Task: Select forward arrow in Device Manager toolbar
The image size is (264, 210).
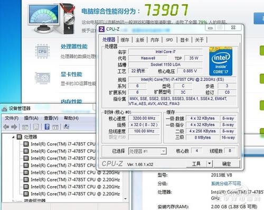Action: (x=14, y=127)
